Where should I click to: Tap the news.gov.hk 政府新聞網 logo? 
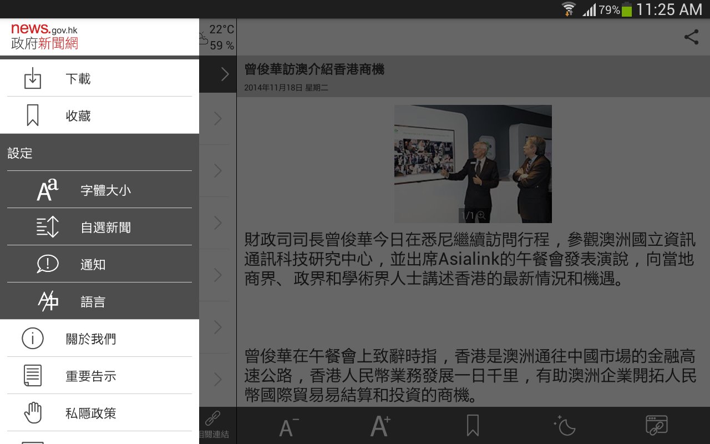44,37
